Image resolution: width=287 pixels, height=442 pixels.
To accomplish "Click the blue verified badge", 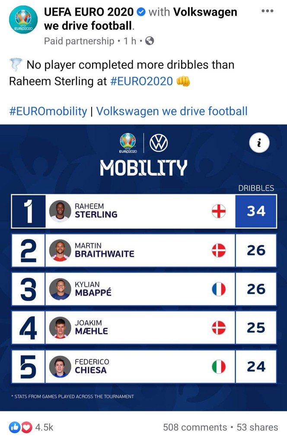I will click(x=140, y=12).
